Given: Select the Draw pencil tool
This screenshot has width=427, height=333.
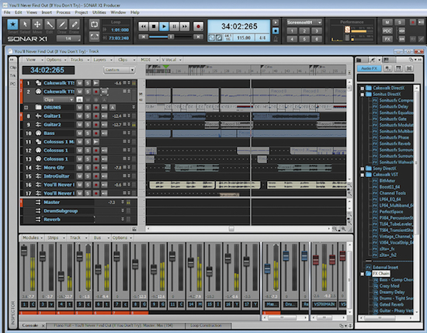Looking at the screenshot, I should tap(62, 25).
